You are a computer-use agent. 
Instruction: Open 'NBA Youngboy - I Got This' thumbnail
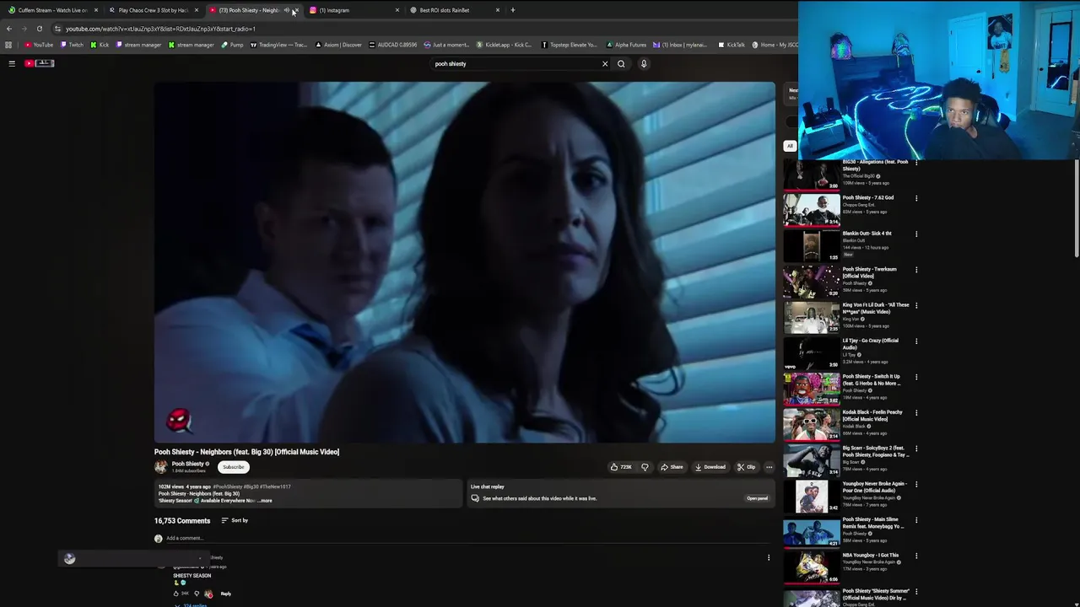[x=812, y=568]
